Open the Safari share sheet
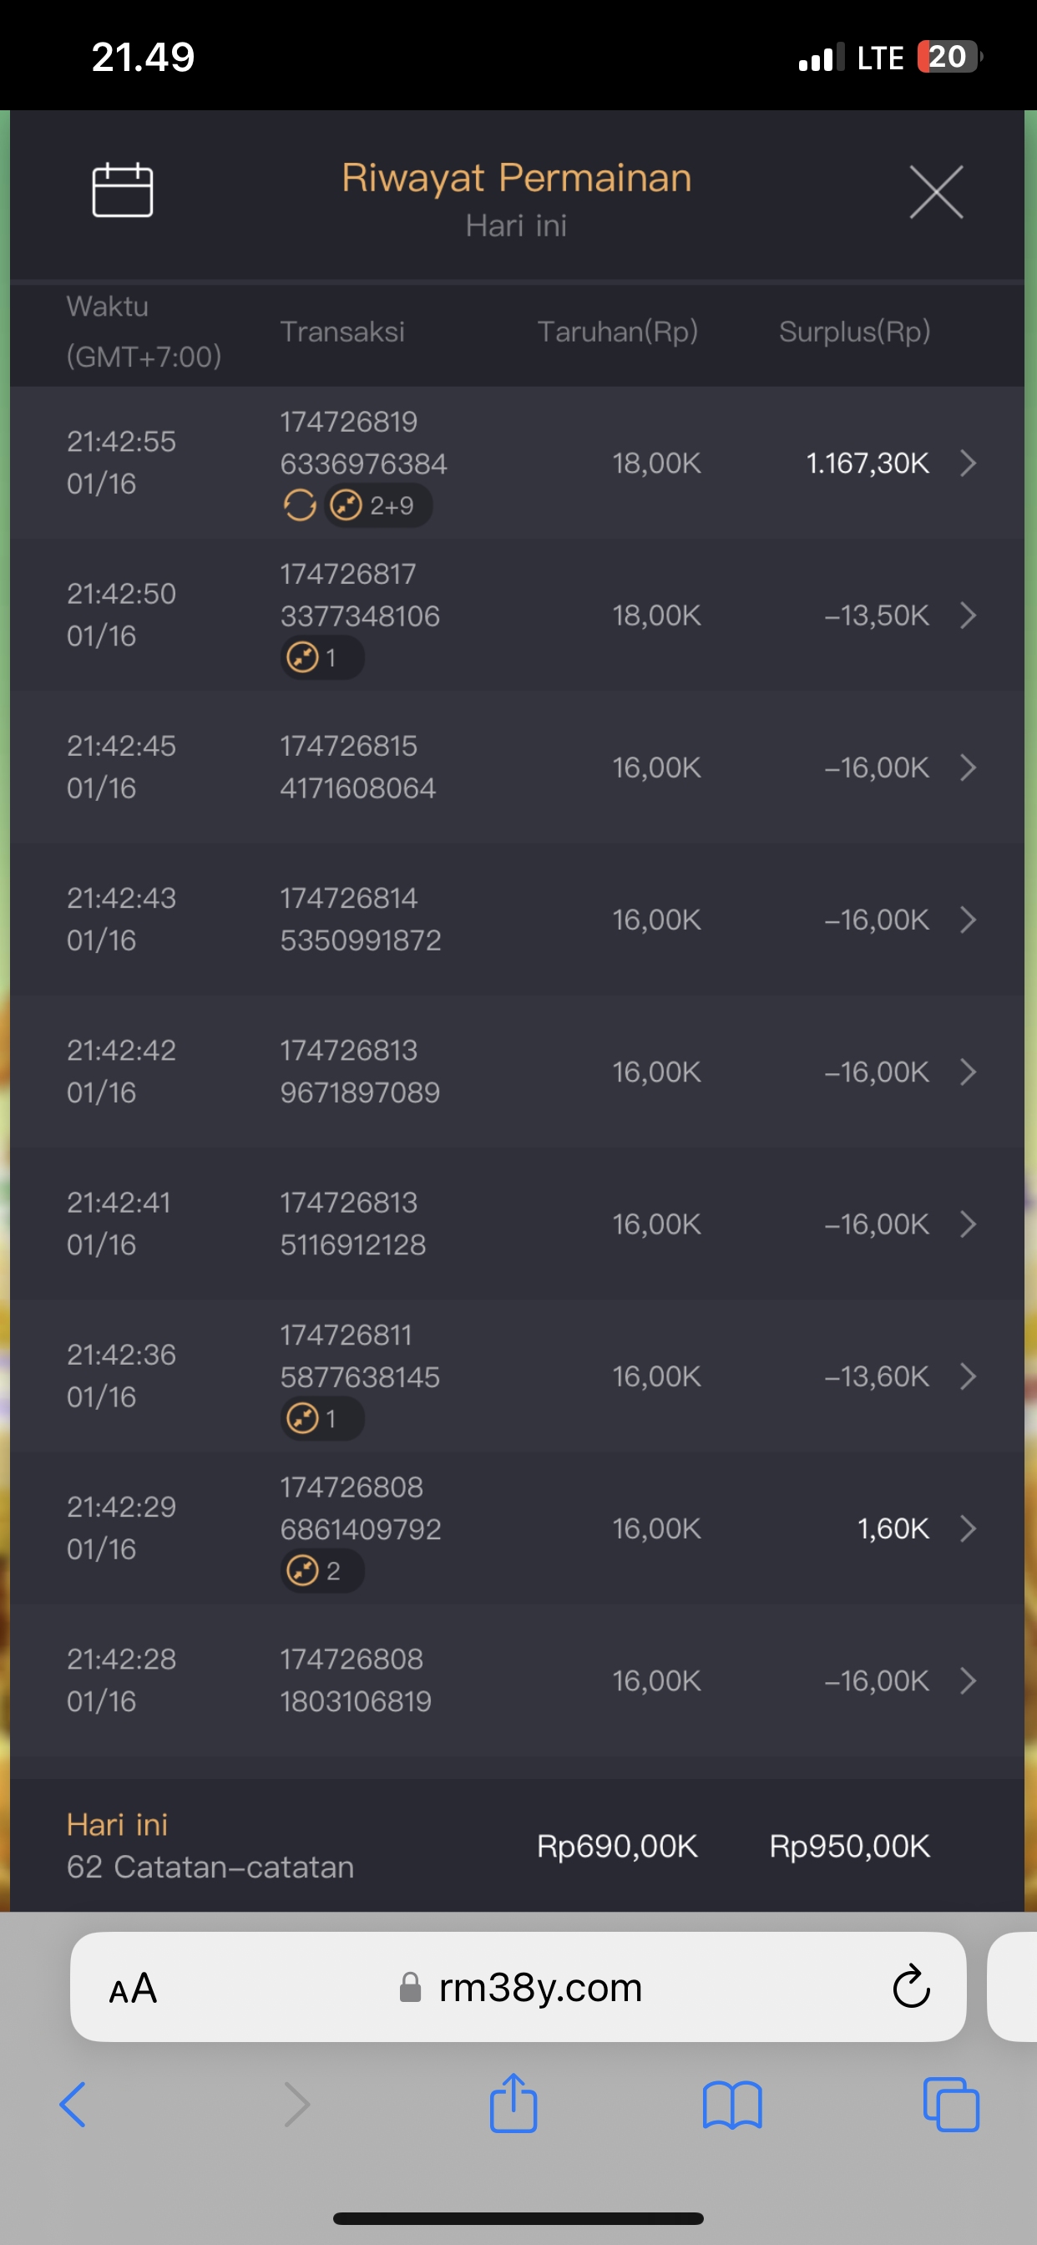Image resolution: width=1037 pixels, height=2245 pixels. coord(513,2104)
